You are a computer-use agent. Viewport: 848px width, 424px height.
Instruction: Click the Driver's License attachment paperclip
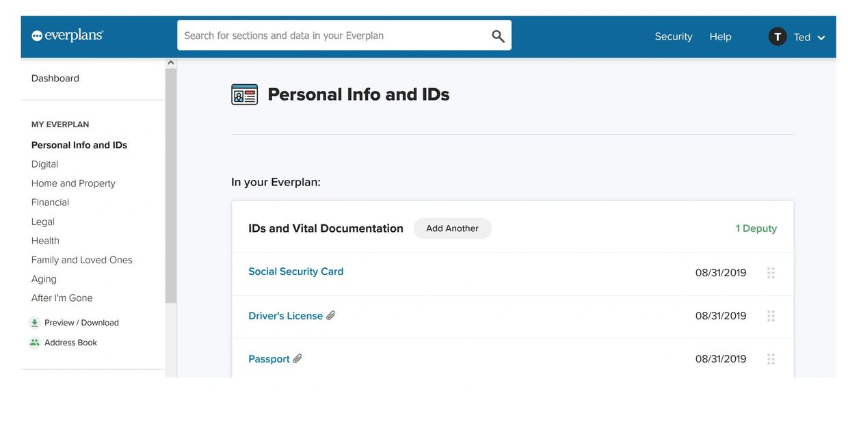[331, 315]
